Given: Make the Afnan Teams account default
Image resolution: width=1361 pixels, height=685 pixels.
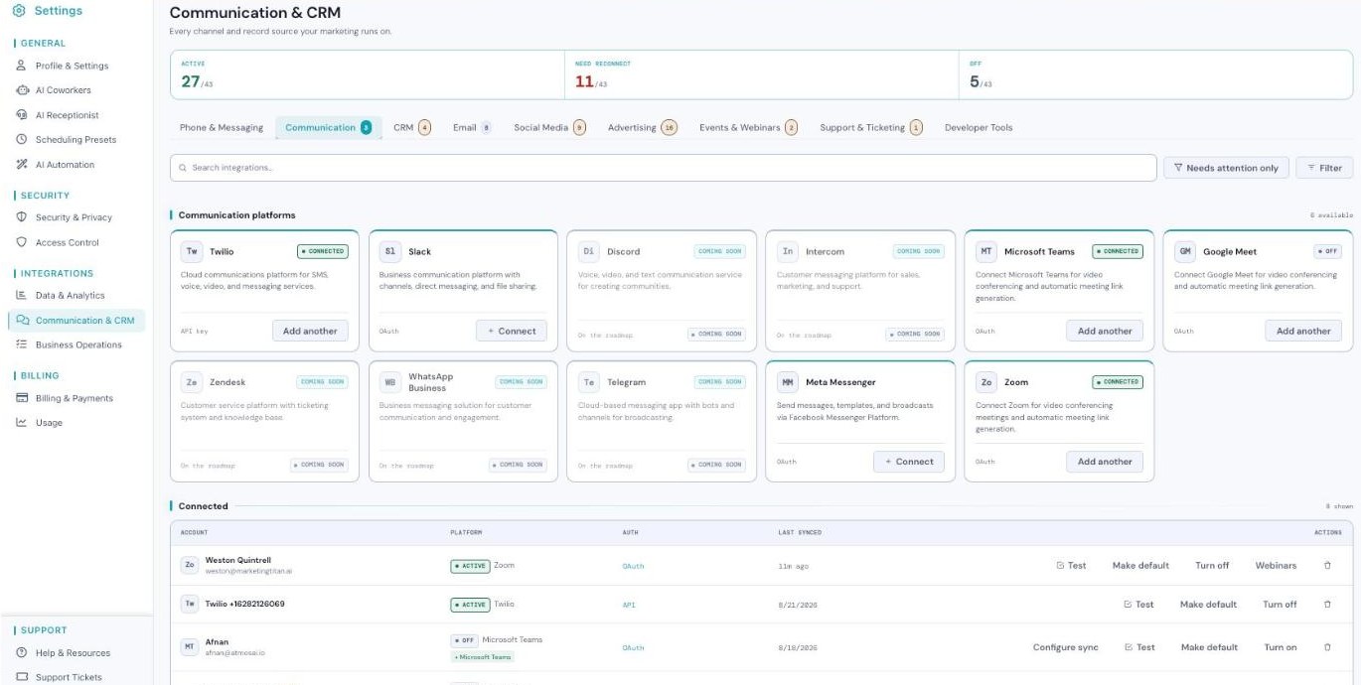Looking at the screenshot, I should [1209, 647].
